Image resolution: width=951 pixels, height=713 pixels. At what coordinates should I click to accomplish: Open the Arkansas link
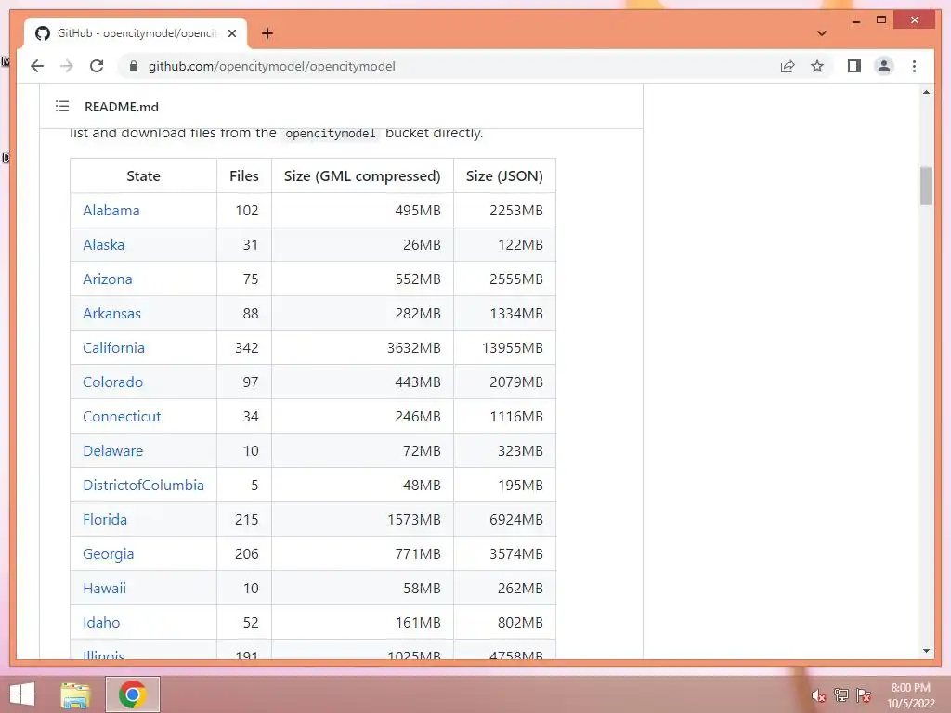pos(111,314)
